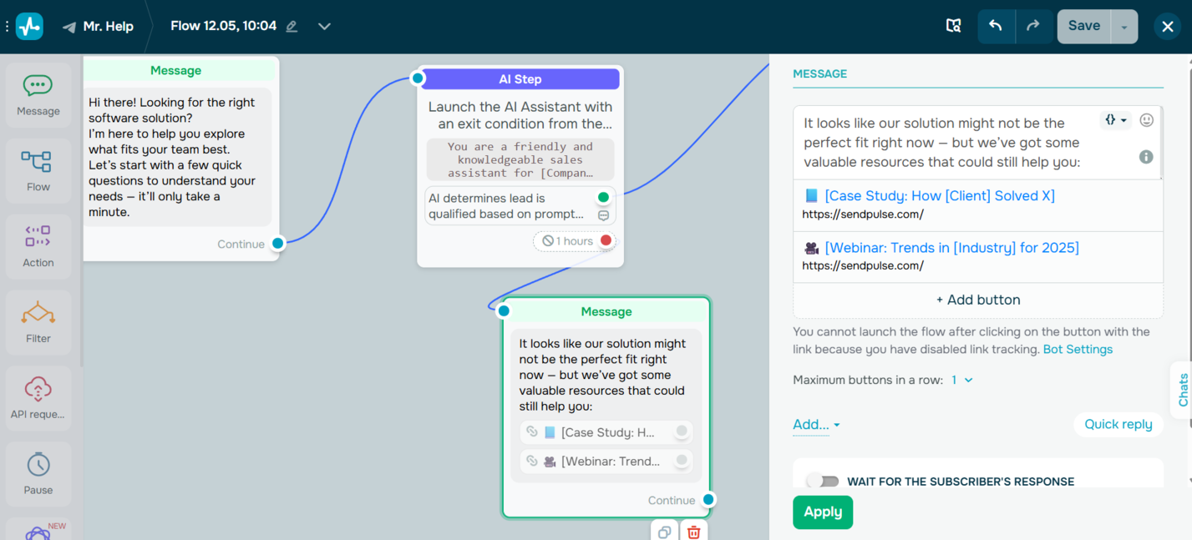Change maximum buttons in a row dropdown
The height and width of the screenshot is (540, 1192).
tap(962, 380)
